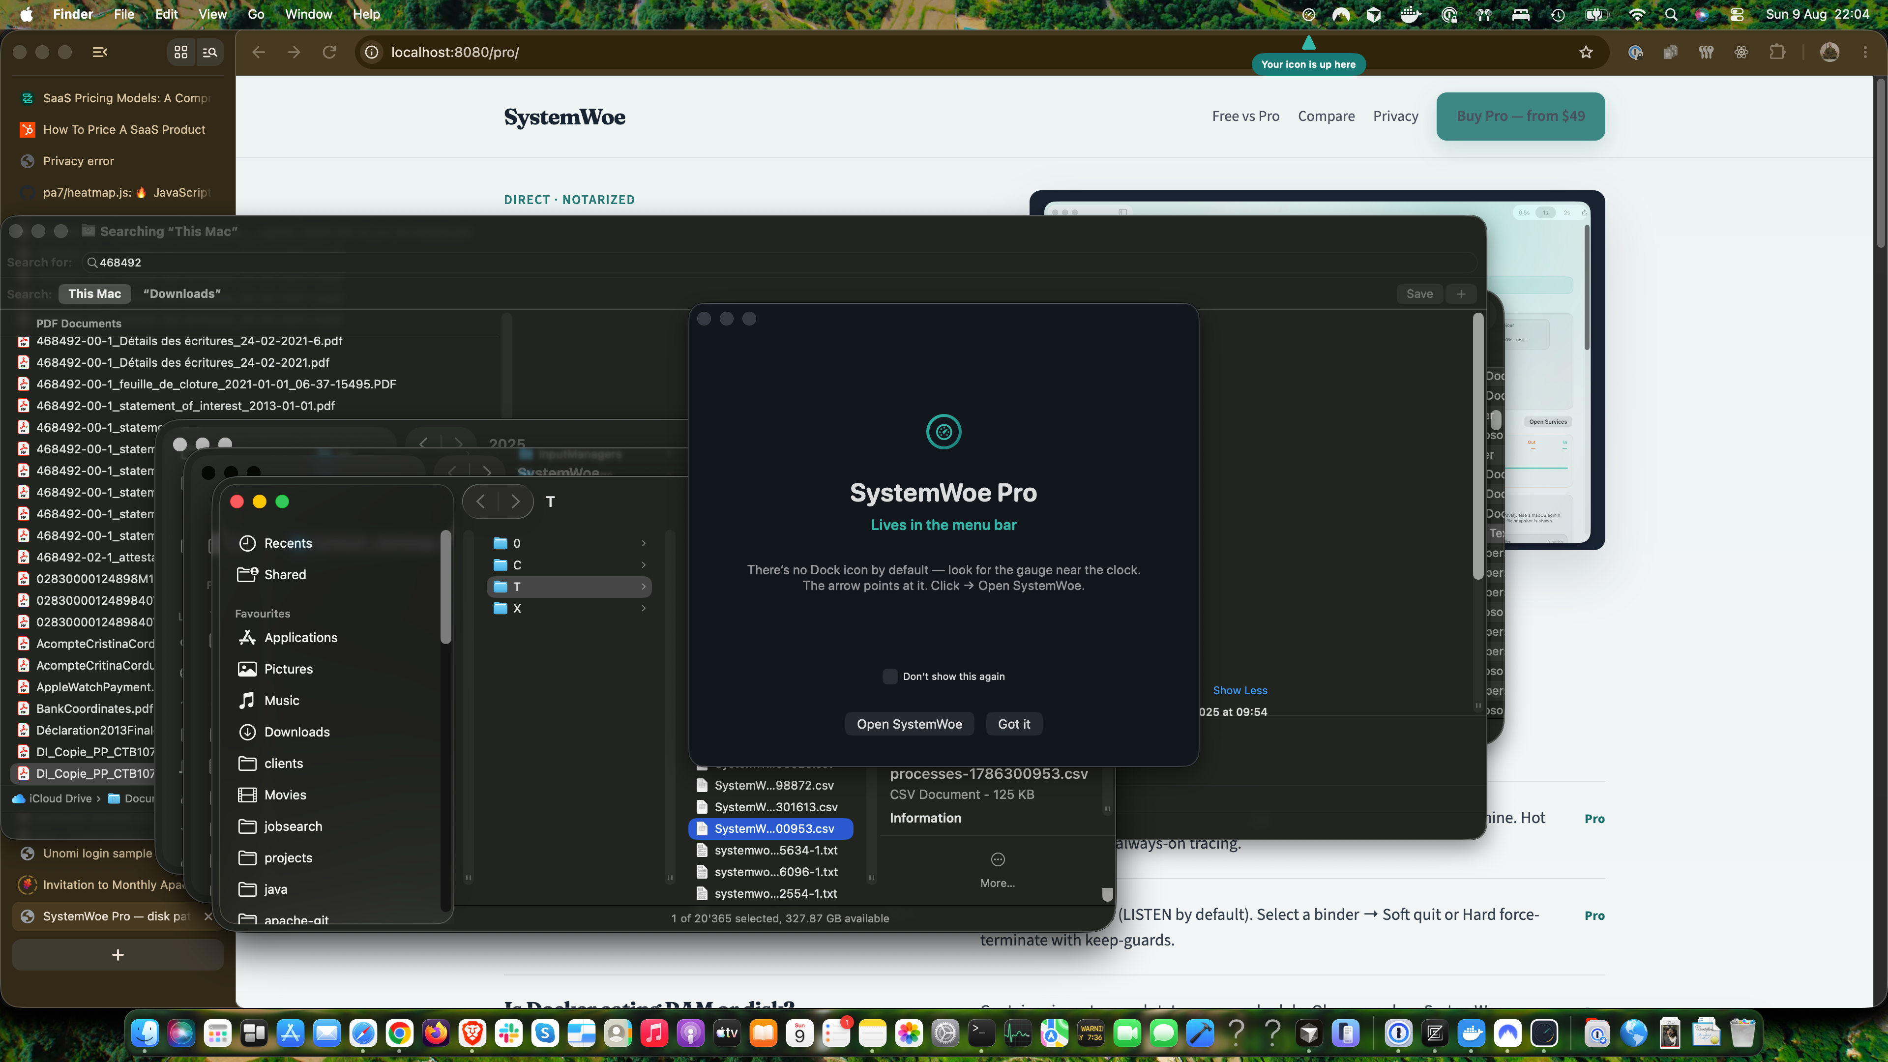Viewport: 1888px width, 1062px height.
Task: Open the clients folder in sidebar
Action: coord(284,763)
